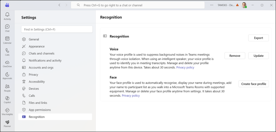276x132 pixels.
Task: Click the top search chat or channel box
Action: point(138,5)
